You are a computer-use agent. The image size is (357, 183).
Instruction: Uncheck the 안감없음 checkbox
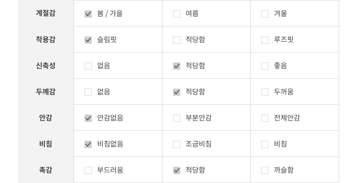tap(88, 118)
